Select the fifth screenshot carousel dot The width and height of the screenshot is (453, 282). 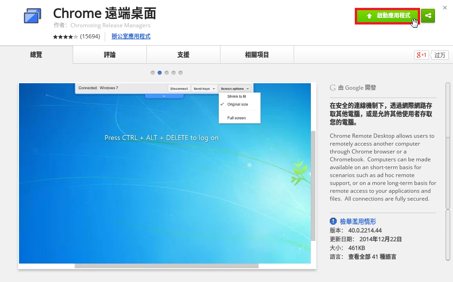tap(180, 73)
